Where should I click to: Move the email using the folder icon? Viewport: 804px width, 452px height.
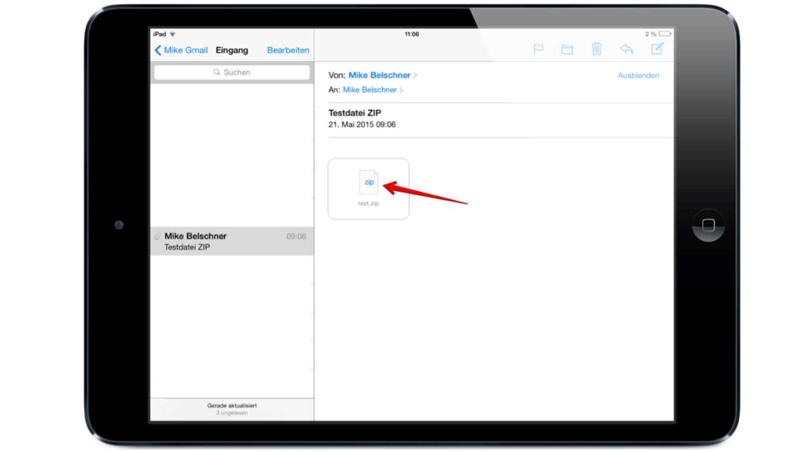(x=567, y=49)
